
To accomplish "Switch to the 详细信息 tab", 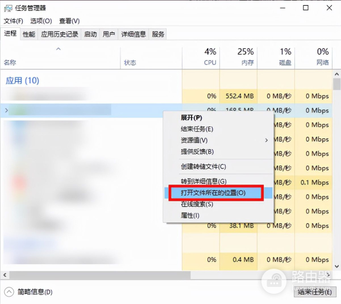I will (x=134, y=34).
